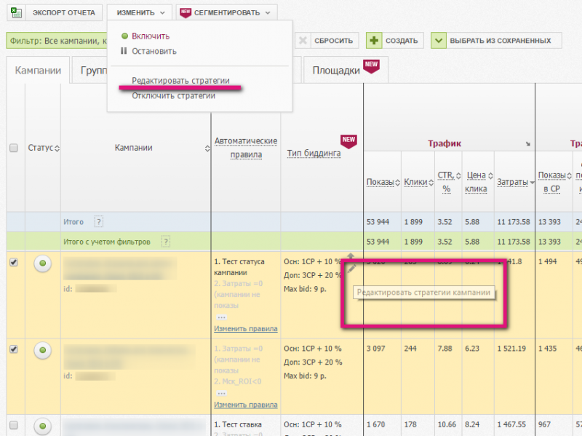Image resolution: width=582 pixels, height=436 pixels.
Task: Click the green plus Create icon
Action: (x=374, y=41)
